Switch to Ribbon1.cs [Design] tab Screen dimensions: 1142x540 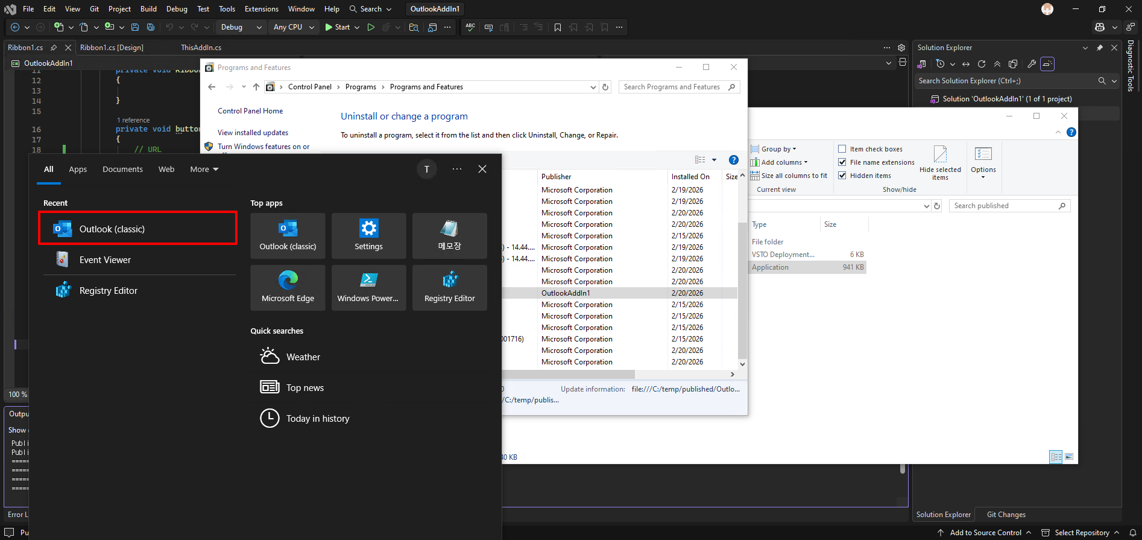pyautogui.click(x=112, y=48)
